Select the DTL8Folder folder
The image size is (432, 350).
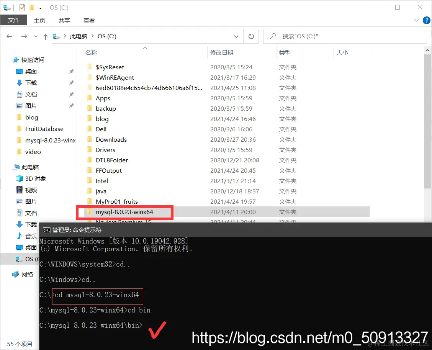click(111, 160)
